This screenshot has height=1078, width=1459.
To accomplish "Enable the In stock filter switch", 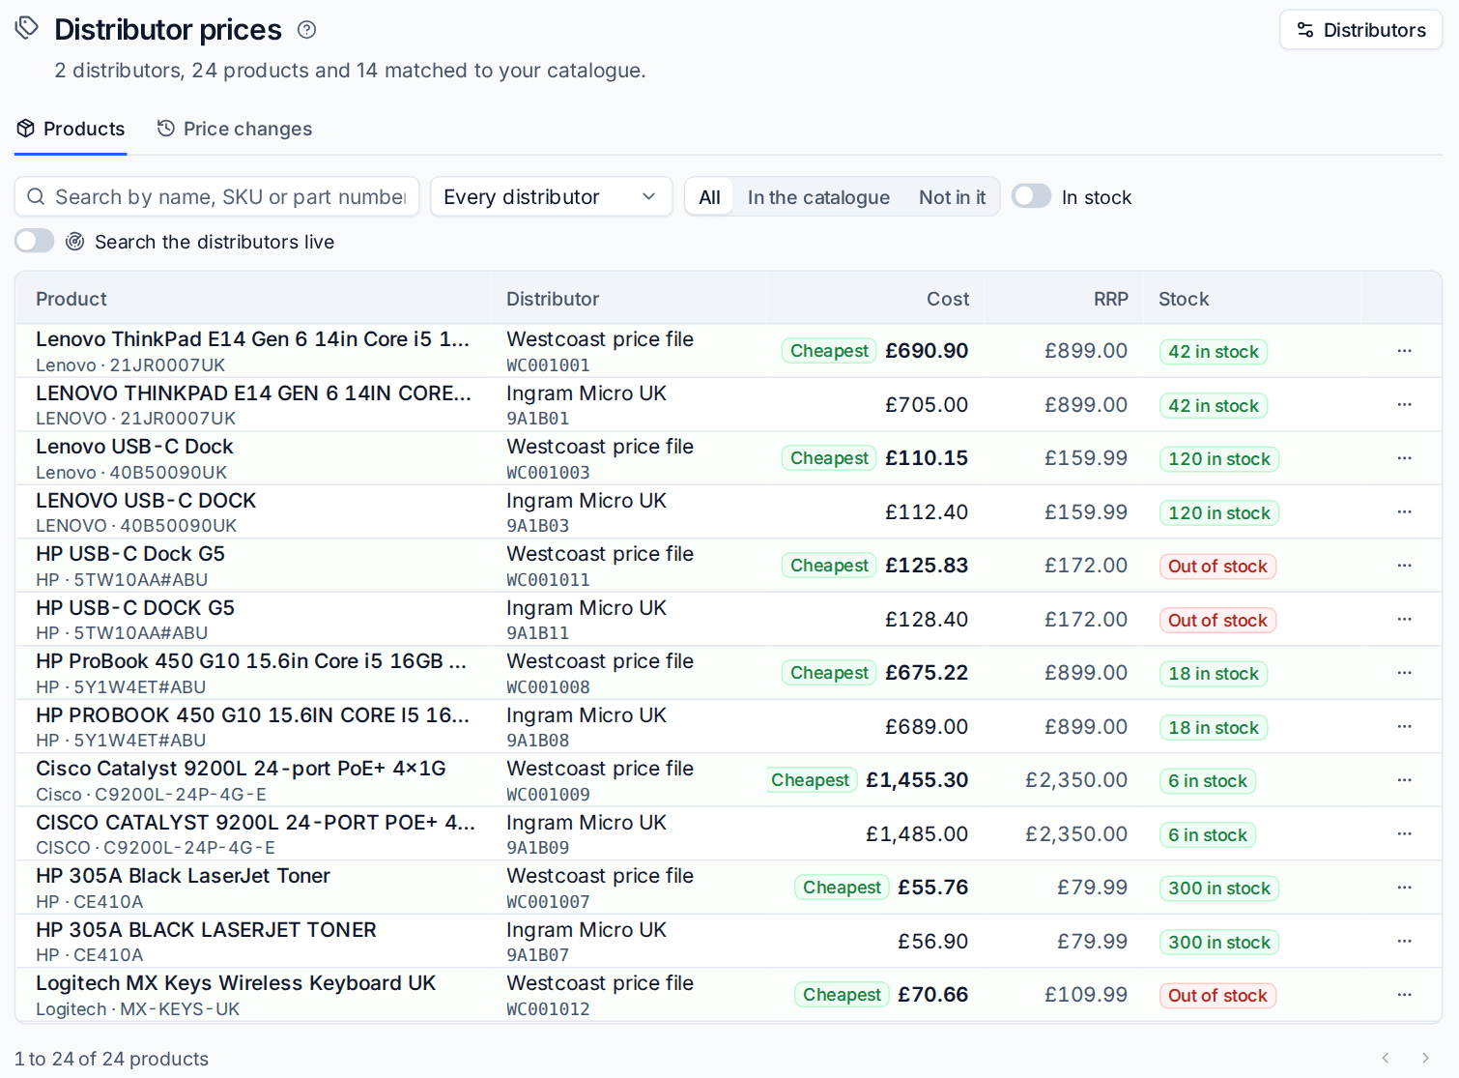I will [x=1031, y=196].
